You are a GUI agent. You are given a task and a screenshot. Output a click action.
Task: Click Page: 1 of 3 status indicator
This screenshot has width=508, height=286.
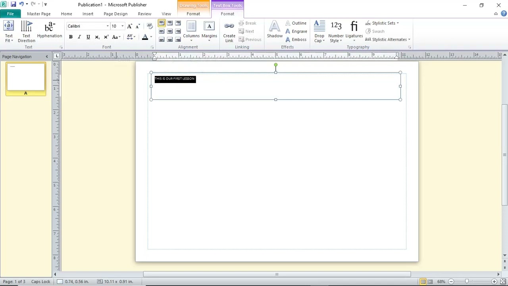tap(14, 282)
